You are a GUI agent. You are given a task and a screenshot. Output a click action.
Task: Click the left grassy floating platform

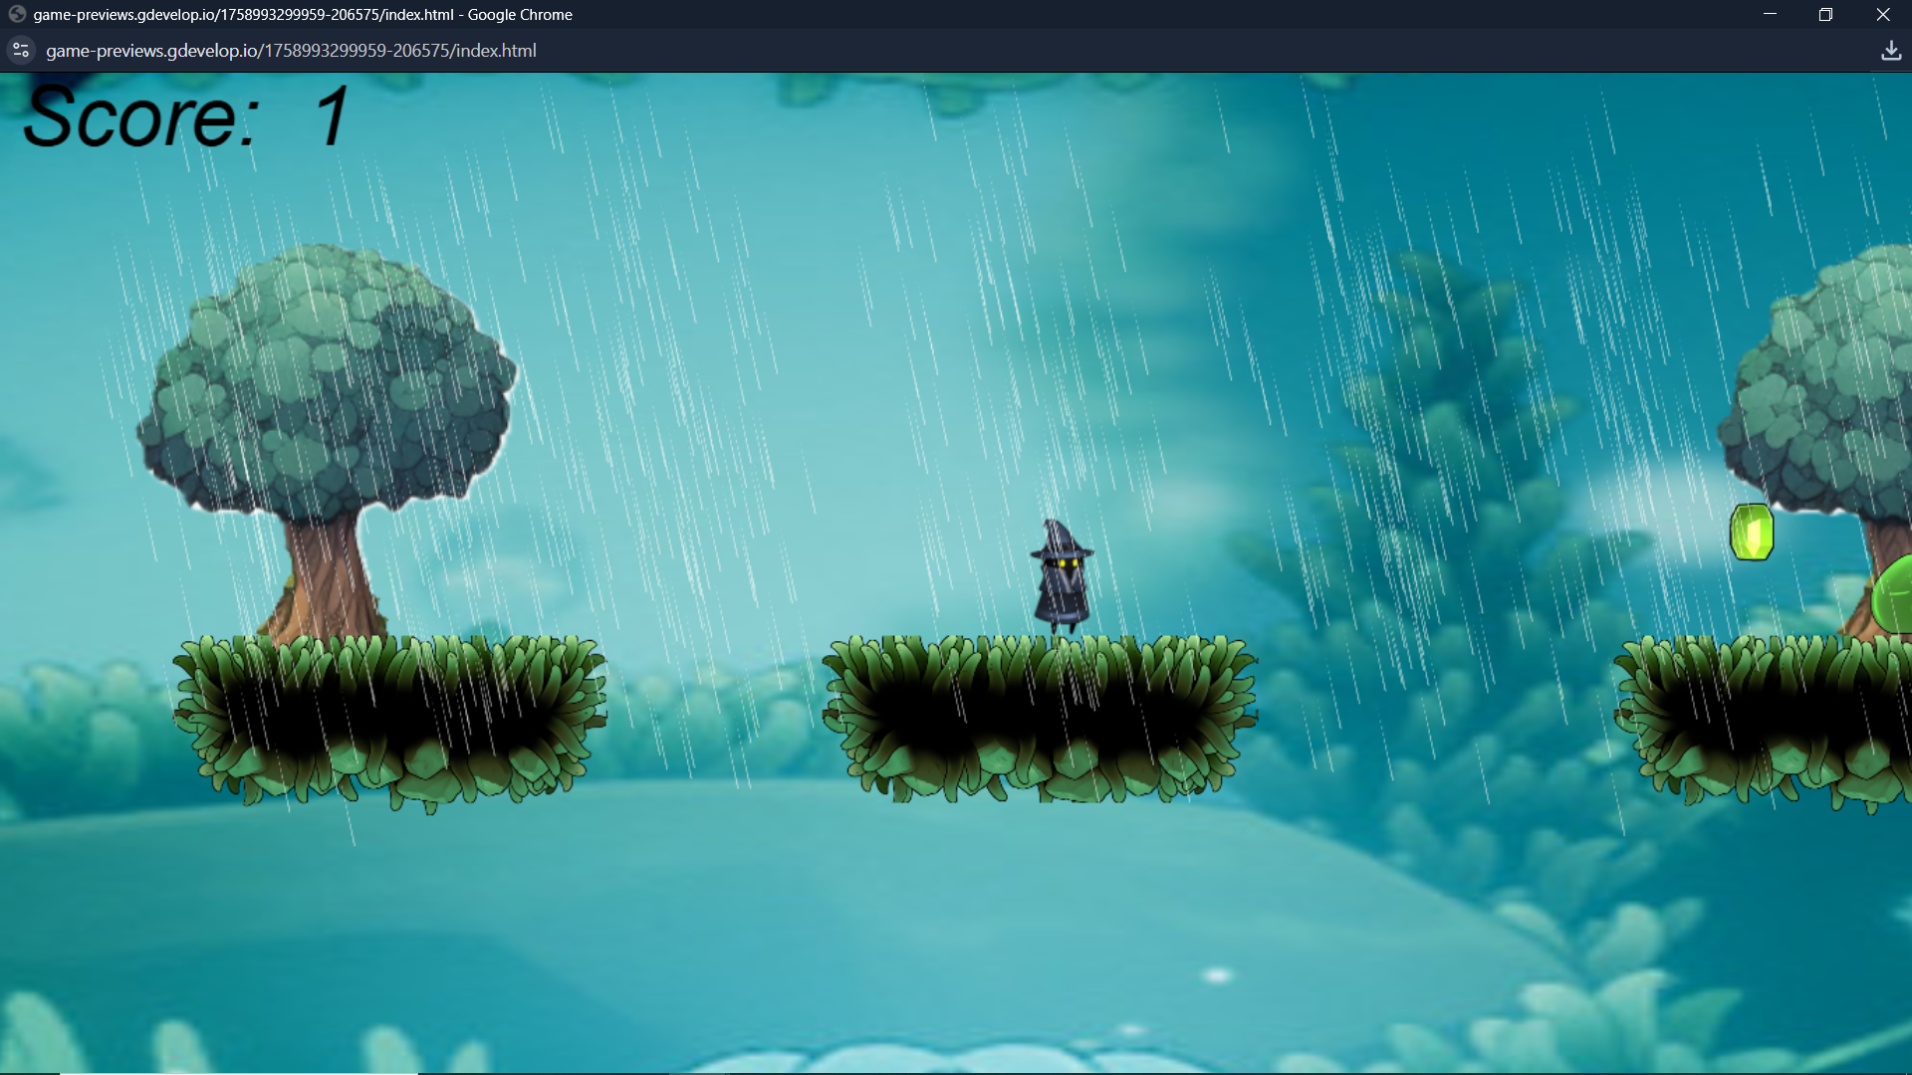point(389,717)
